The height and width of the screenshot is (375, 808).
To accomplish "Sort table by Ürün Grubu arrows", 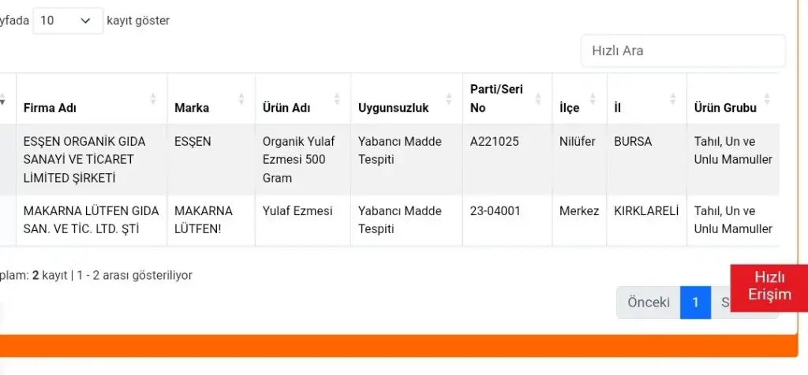I will 767,99.
